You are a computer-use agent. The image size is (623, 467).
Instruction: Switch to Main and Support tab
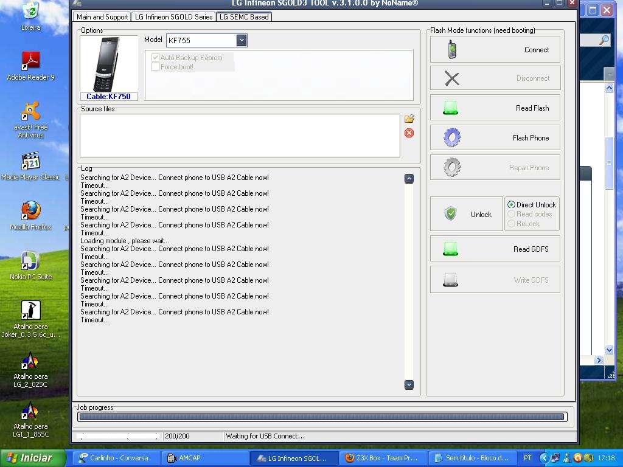(x=102, y=16)
